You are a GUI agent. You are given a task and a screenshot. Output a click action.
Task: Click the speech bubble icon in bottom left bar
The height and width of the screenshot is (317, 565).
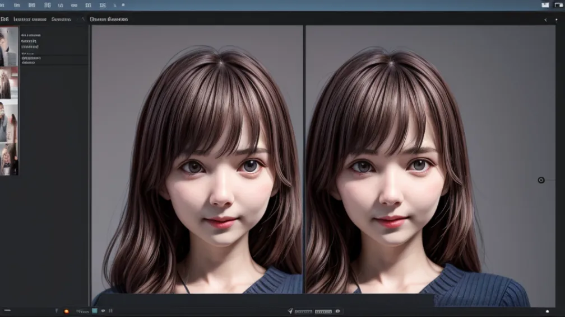(x=103, y=311)
